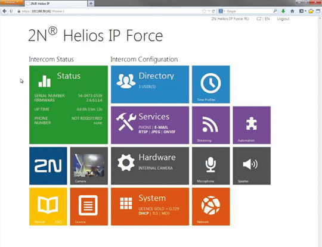This screenshot has height=247, width=322.
Task: Open the Firefox menu button
Action: click(11, 2)
